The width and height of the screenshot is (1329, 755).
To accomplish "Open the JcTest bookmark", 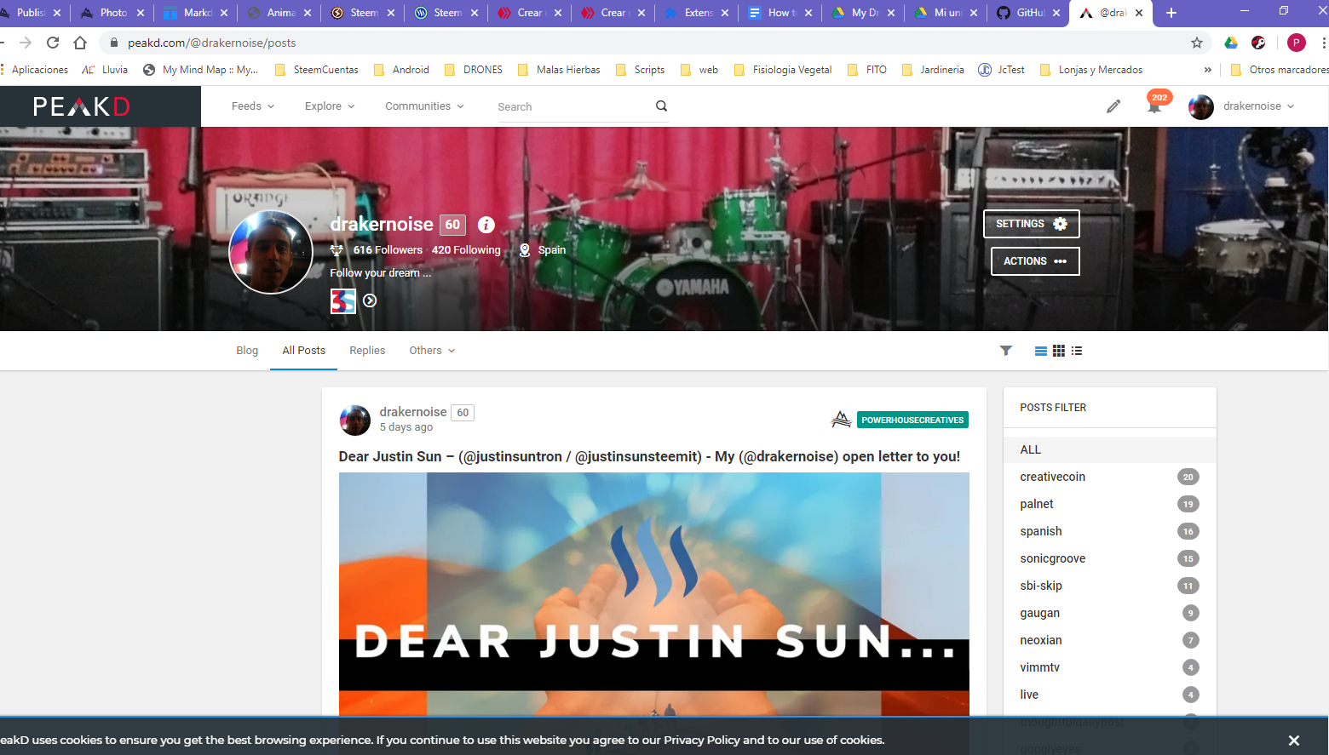I will pyautogui.click(x=1001, y=70).
